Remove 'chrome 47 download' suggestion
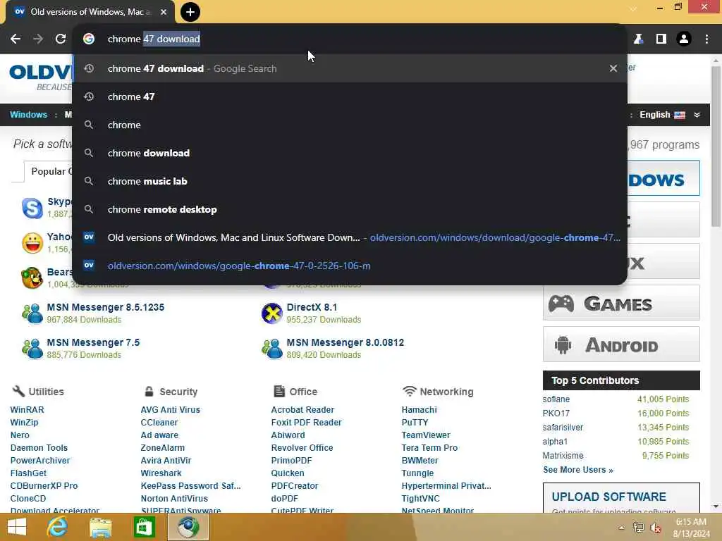The image size is (722, 541). (x=613, y=68)
